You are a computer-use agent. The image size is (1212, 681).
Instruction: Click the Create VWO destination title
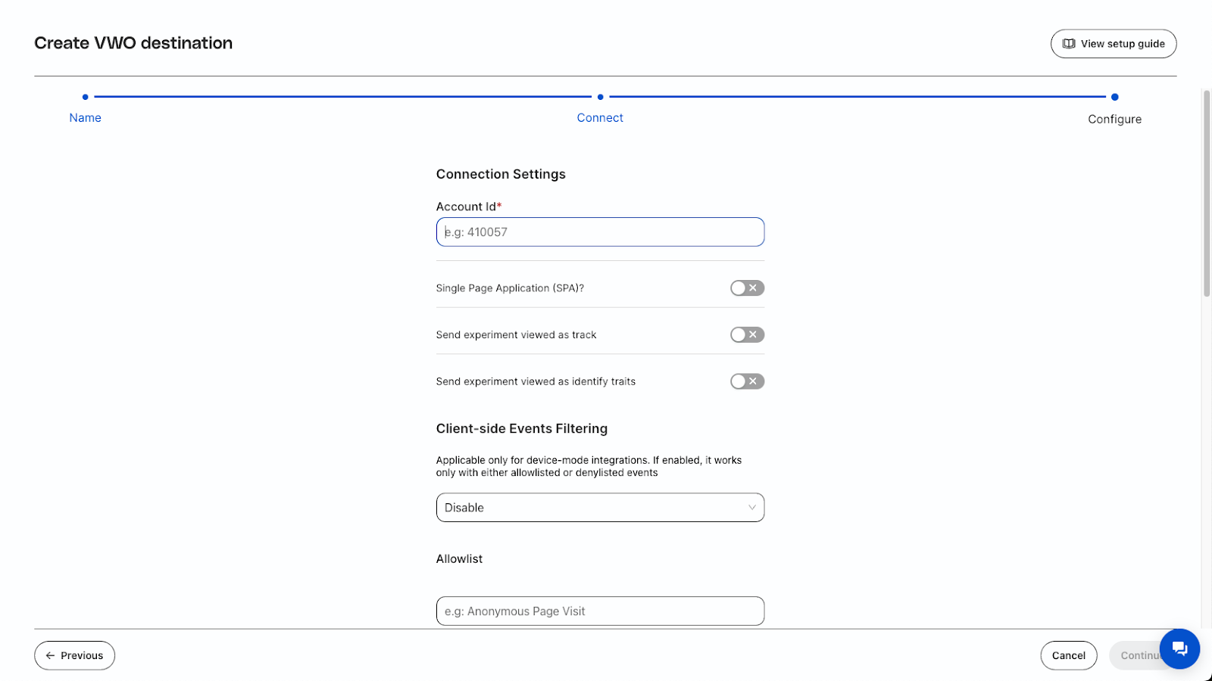click(x=133, y=43)
